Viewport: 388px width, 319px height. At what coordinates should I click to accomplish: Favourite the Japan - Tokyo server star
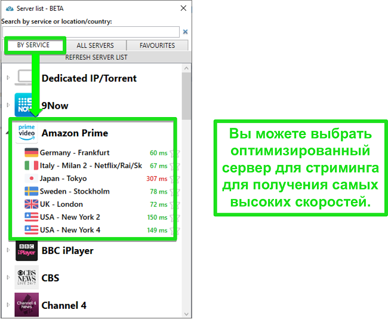pyautogui.click(x=175, y=179)
